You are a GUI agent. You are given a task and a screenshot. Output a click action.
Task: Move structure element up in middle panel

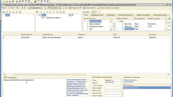coord(51,12)
